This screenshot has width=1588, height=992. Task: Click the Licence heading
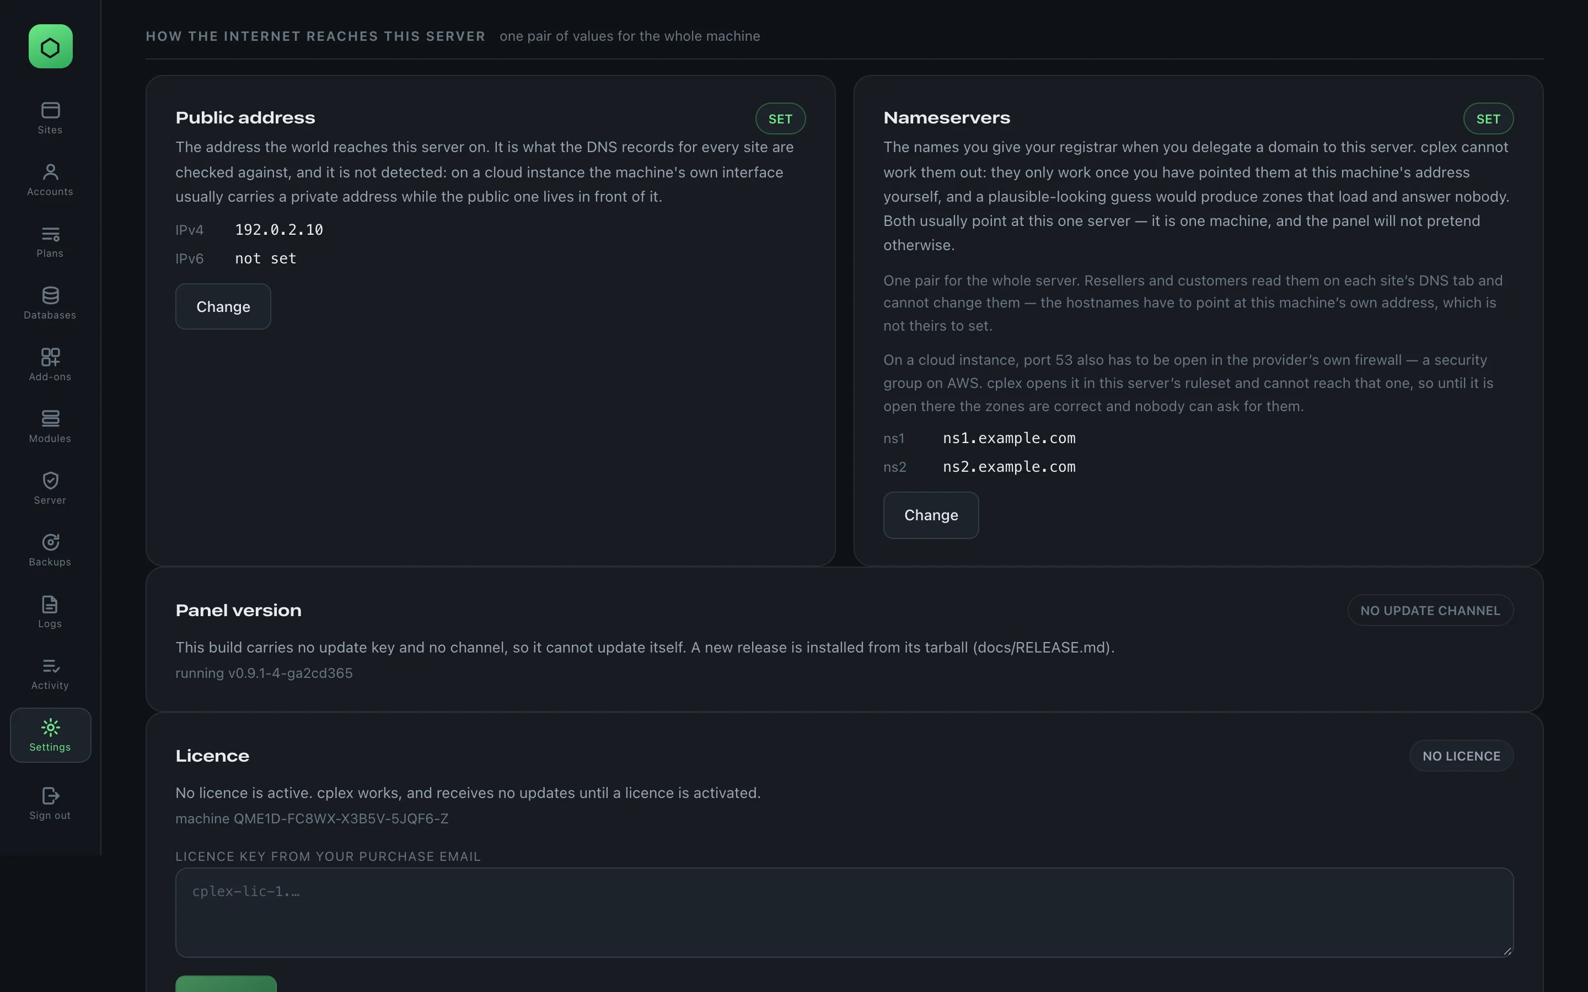(212, 756)
